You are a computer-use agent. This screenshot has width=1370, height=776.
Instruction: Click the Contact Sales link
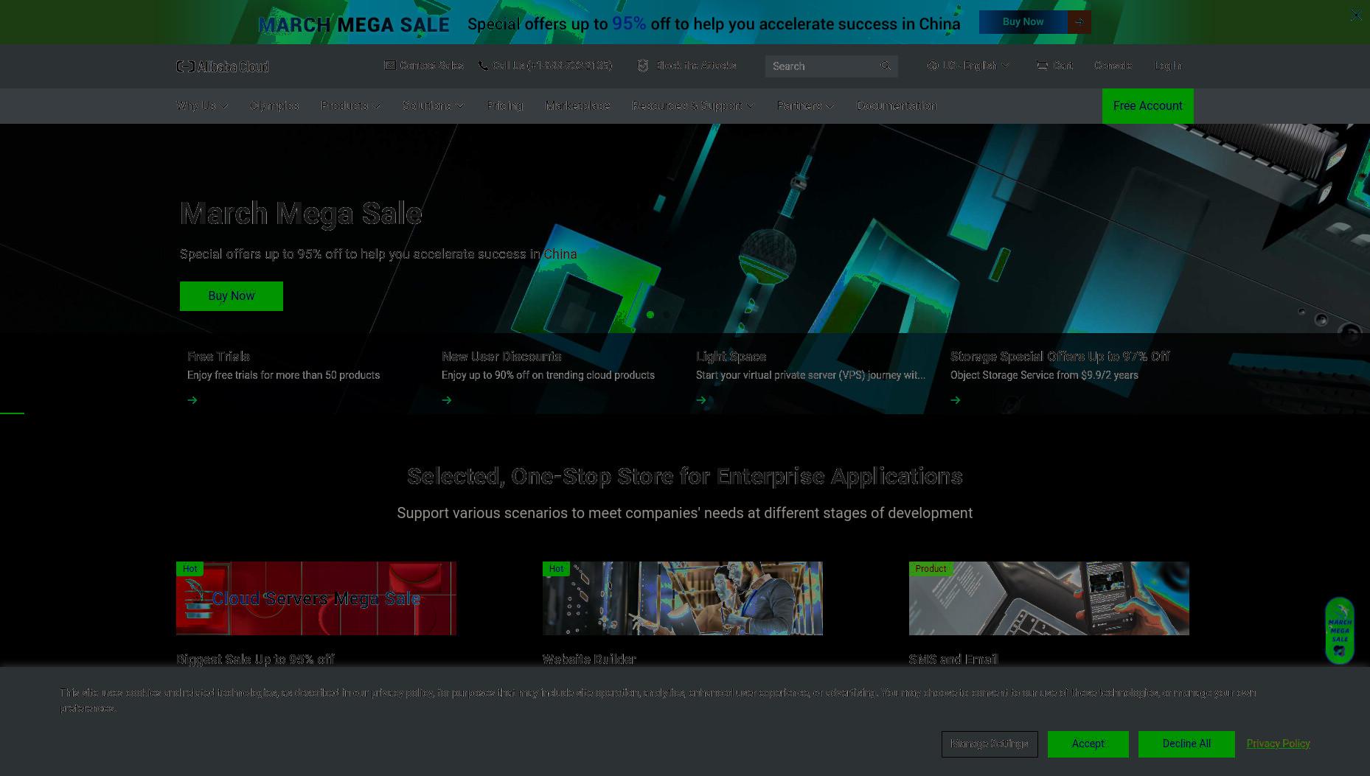click(431, 66)
